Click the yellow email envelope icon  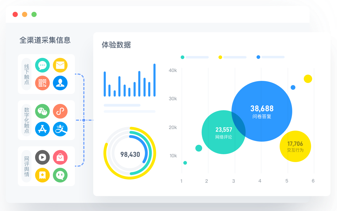pos(60,65)
